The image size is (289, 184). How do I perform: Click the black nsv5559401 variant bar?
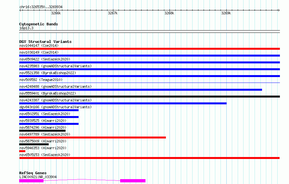click(x=149, y=97)
